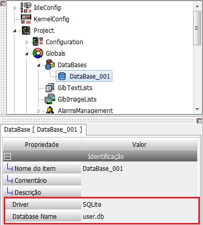The image size is (203, 225).
Task: Close the project tree panel
Action: click(x=3, y=4)
